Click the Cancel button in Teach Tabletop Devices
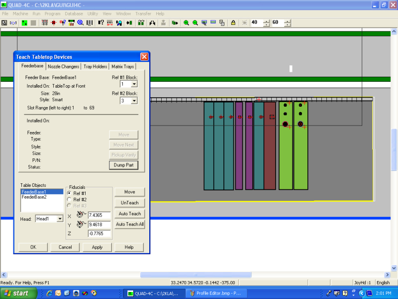The image size is (398, 299). [65, 247]
